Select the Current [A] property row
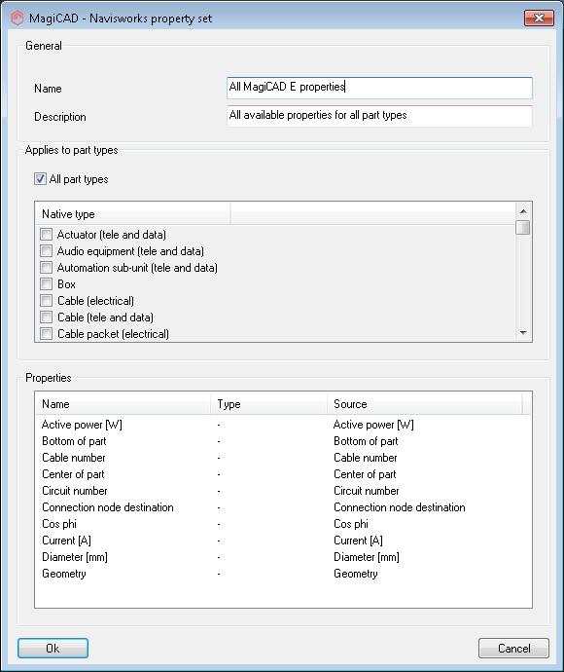Image resolution: width=564 pixels, height=672 pixels. [283, 541]
